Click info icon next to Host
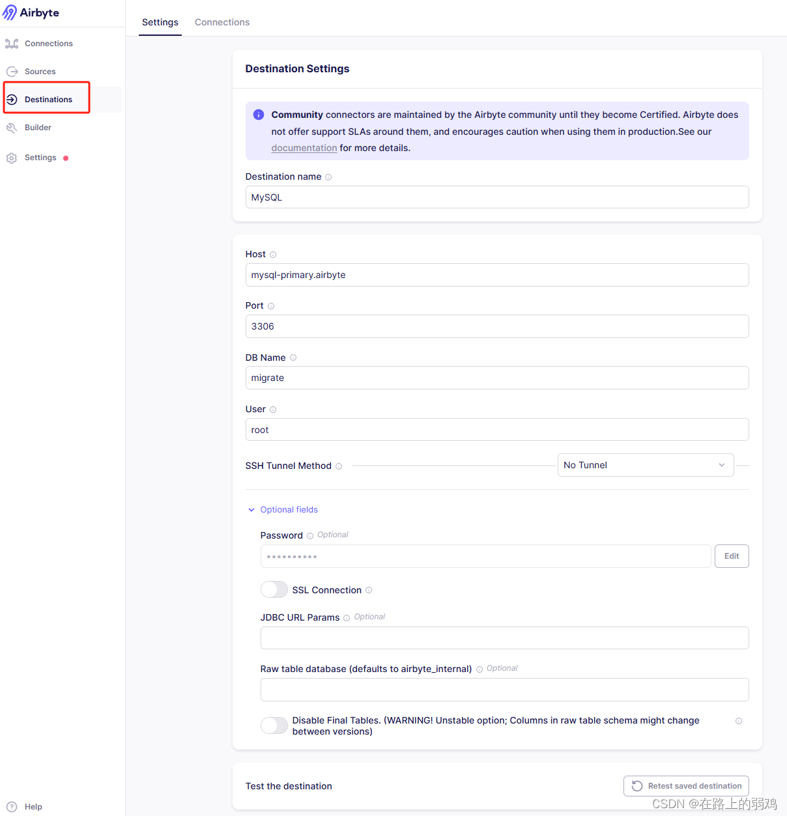Screen dimensions: 787x816 [x=273, y=255]
